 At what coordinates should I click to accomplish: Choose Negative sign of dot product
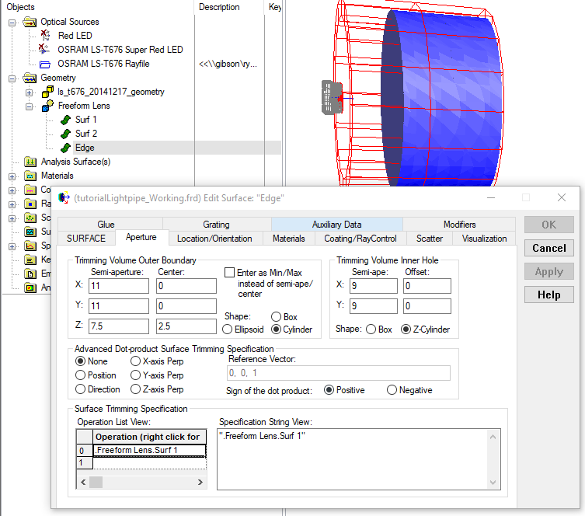point(392,390)
